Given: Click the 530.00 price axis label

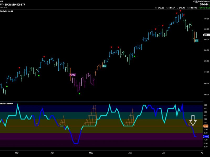Looking at the screenshot, I should (206, 50).
